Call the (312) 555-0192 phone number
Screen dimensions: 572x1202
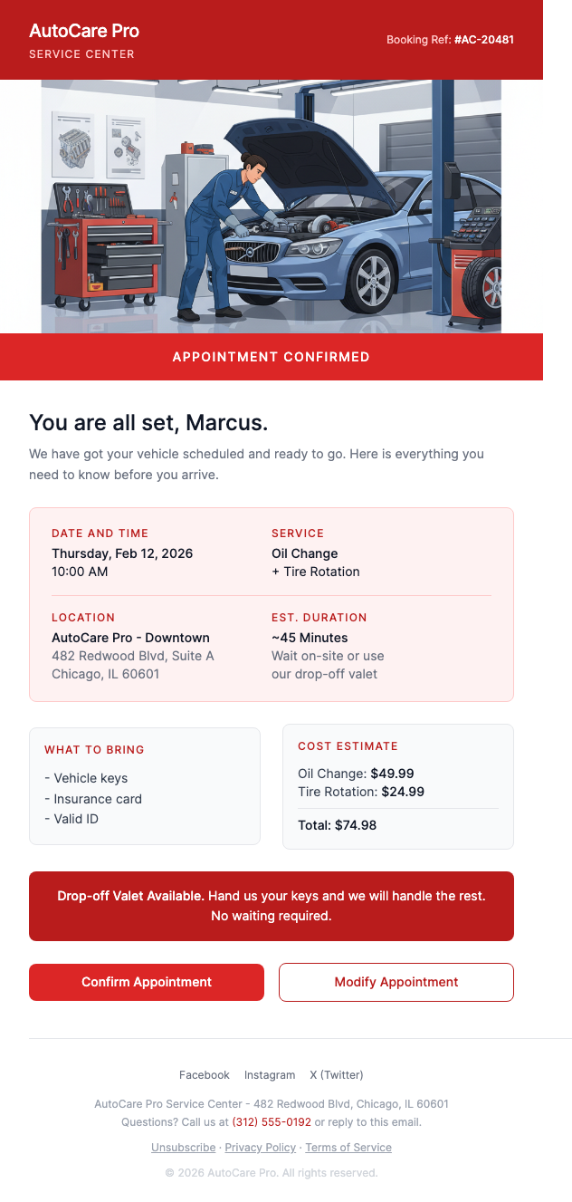(271, 1121)
